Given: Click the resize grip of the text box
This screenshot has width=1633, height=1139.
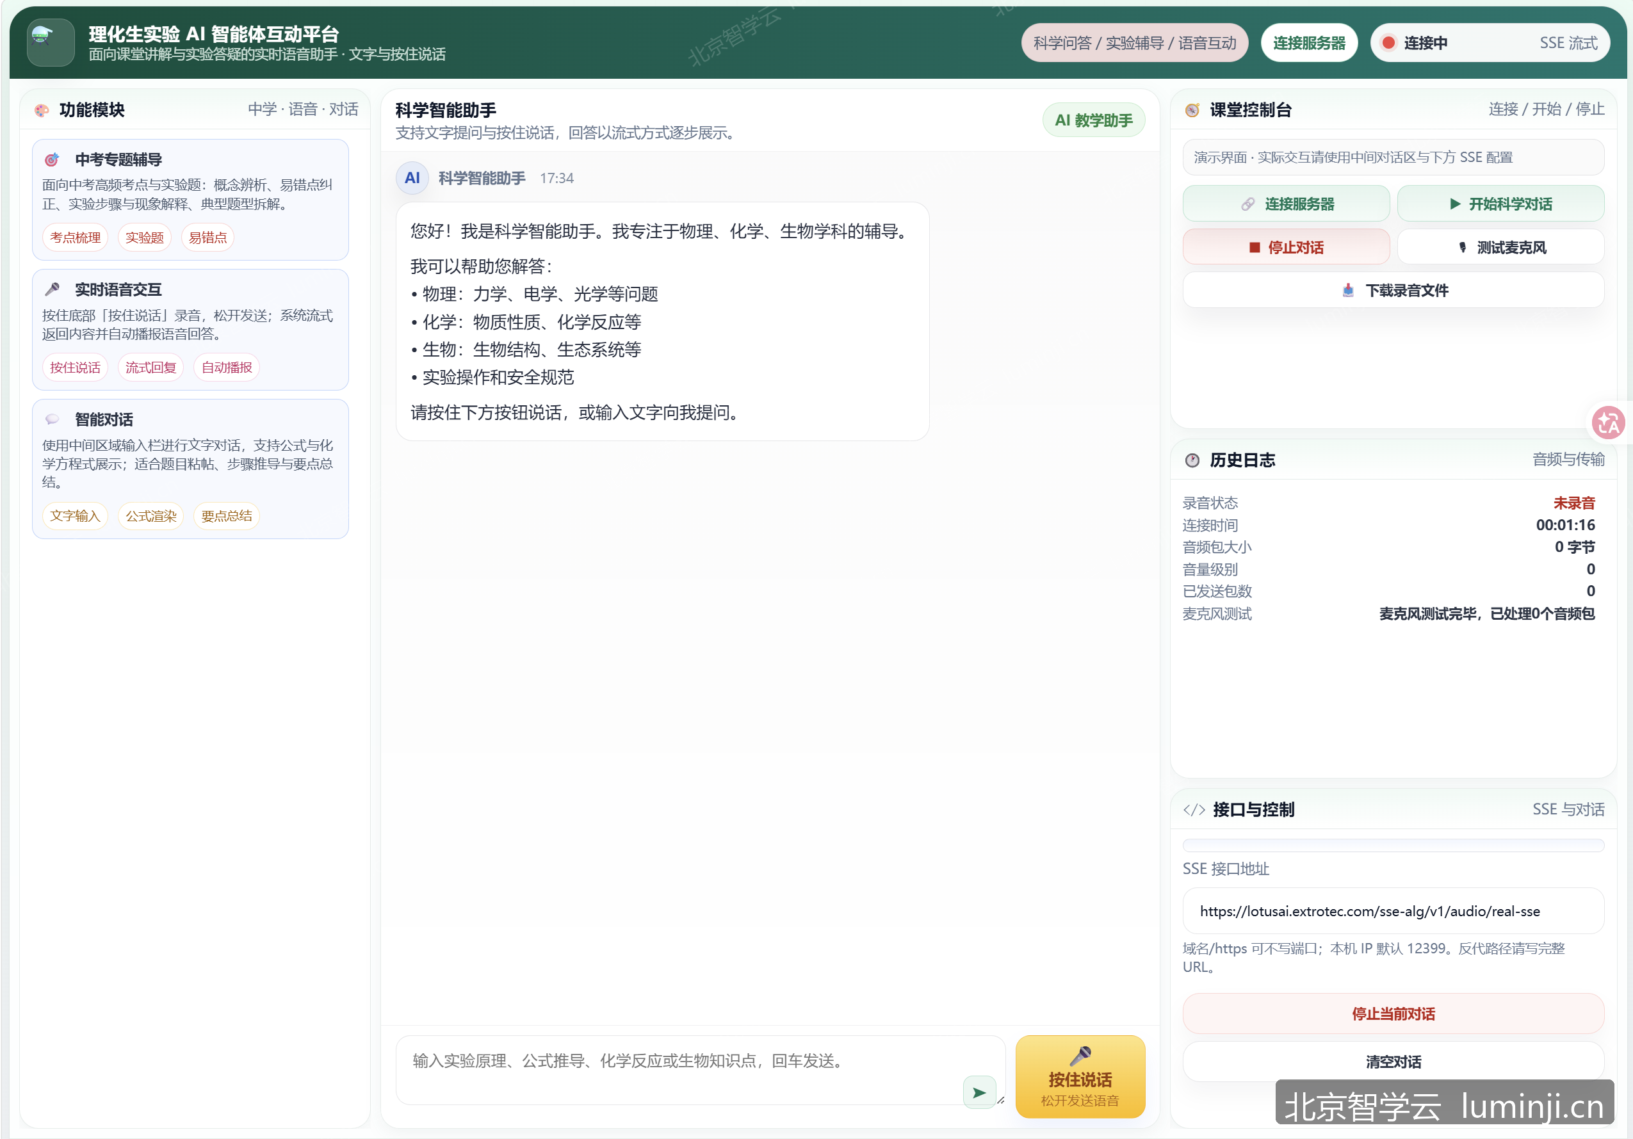Looking at the screenshot, I should click(1001, 1100).
